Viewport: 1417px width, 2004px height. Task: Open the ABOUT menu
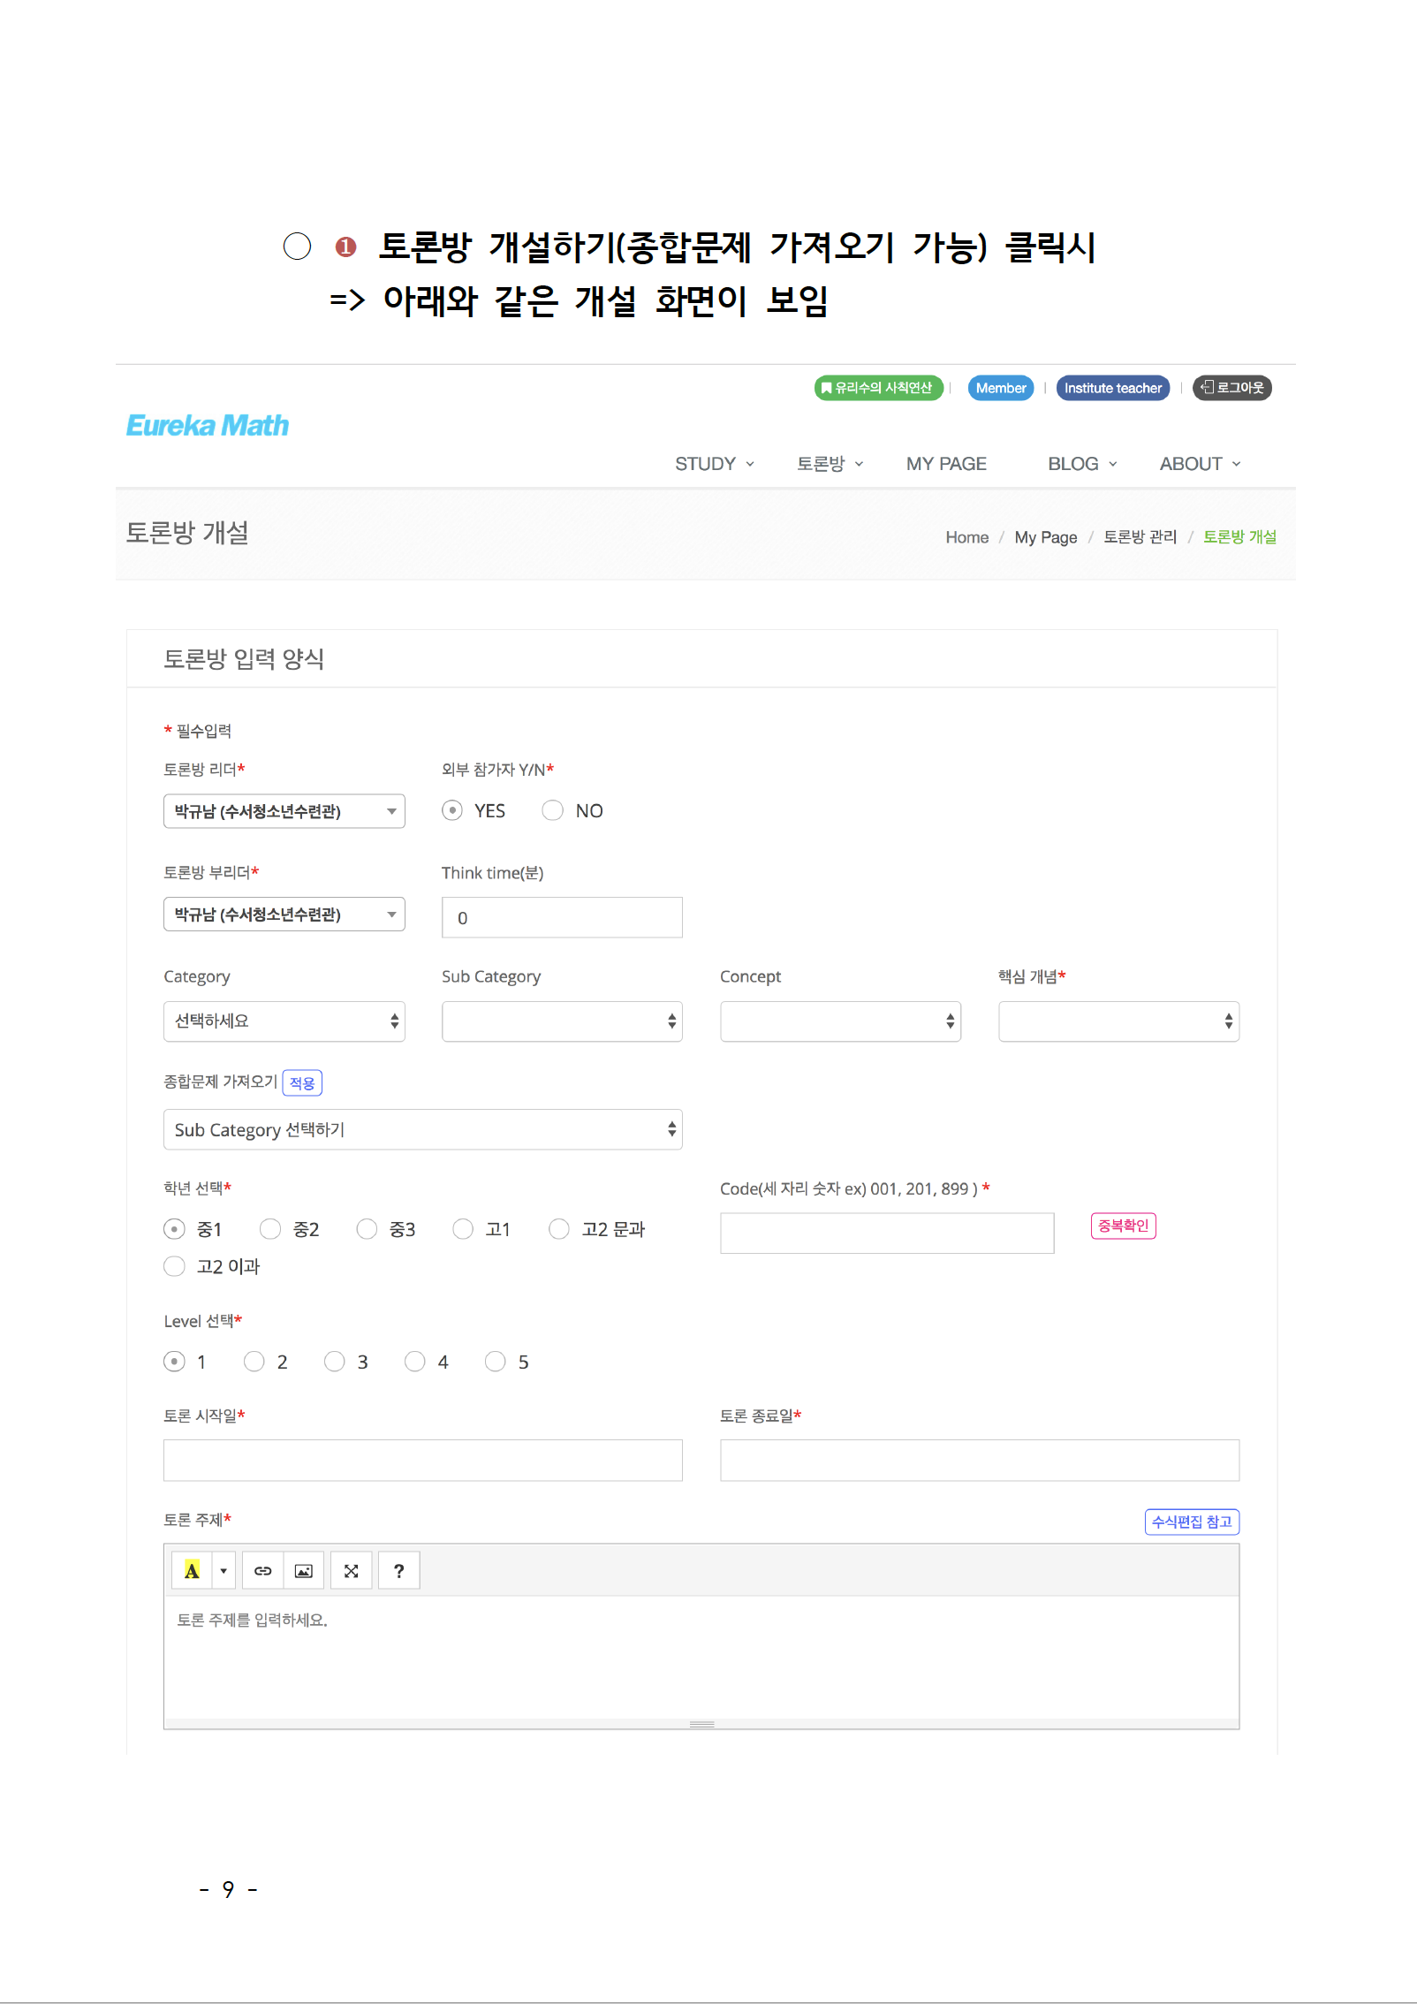pyautogui.click(x=1200, y=464)
